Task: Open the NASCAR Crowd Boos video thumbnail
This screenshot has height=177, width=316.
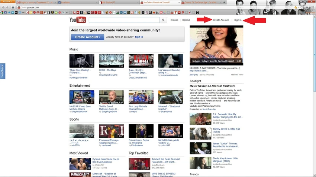Action: (x=82, y=97)
